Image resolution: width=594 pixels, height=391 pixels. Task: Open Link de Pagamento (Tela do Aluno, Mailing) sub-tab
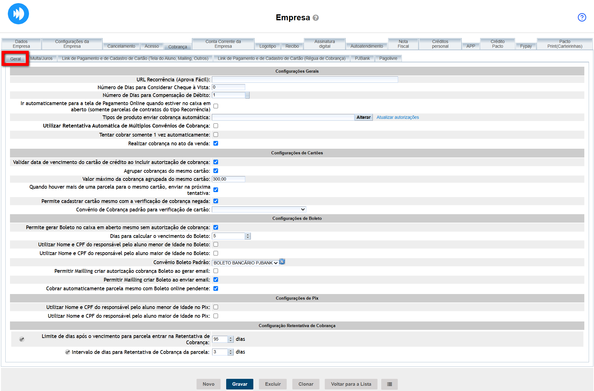[135, 58]
